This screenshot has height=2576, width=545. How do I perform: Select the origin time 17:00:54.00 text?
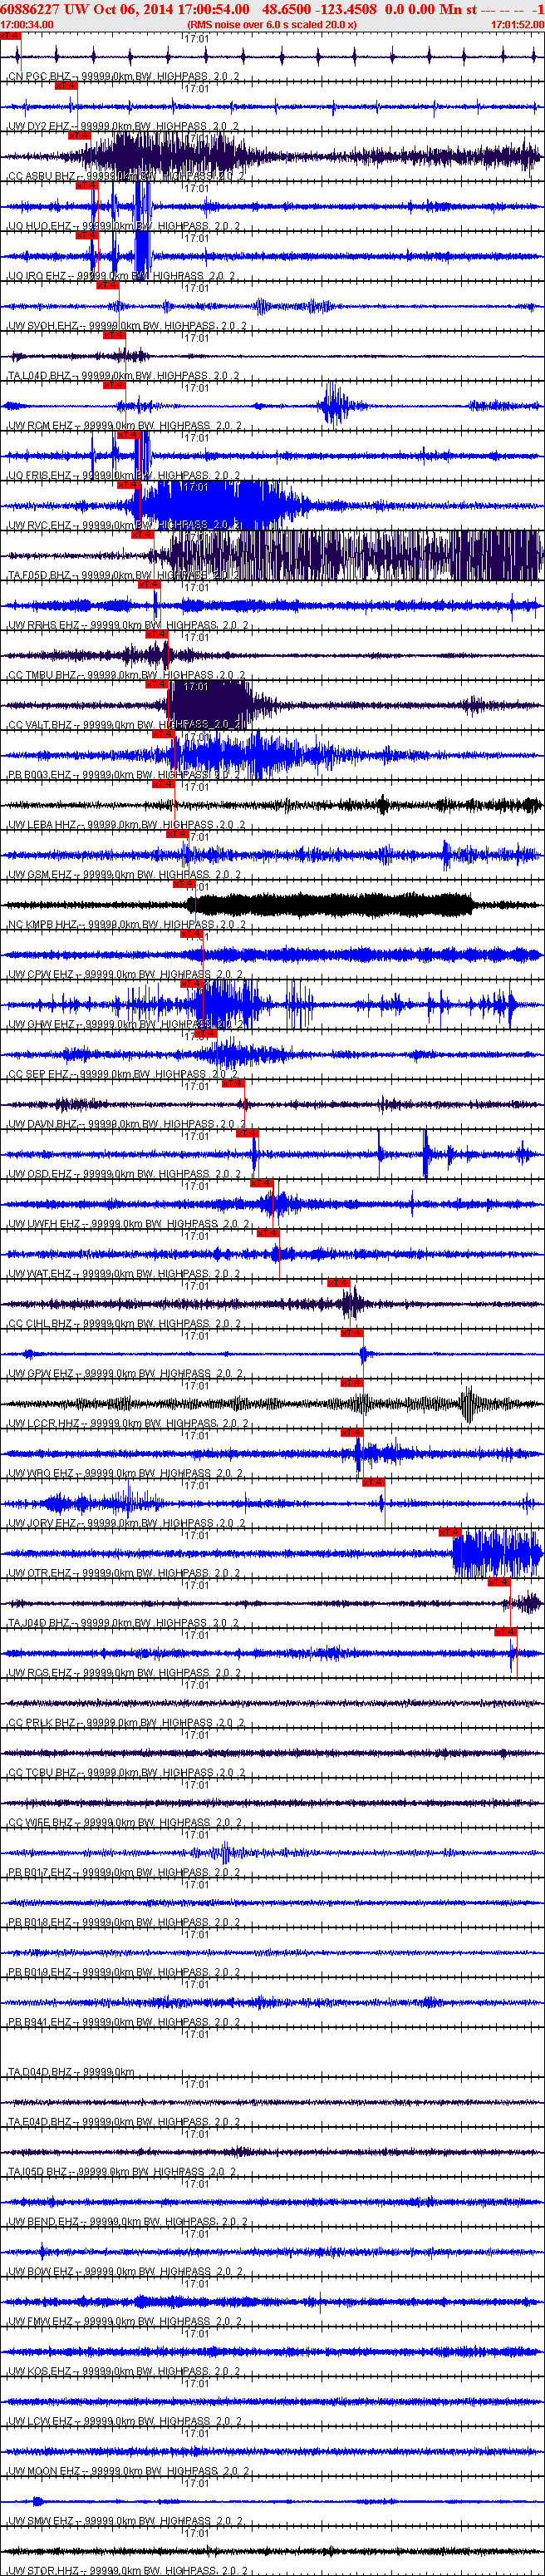click(213, 9)
